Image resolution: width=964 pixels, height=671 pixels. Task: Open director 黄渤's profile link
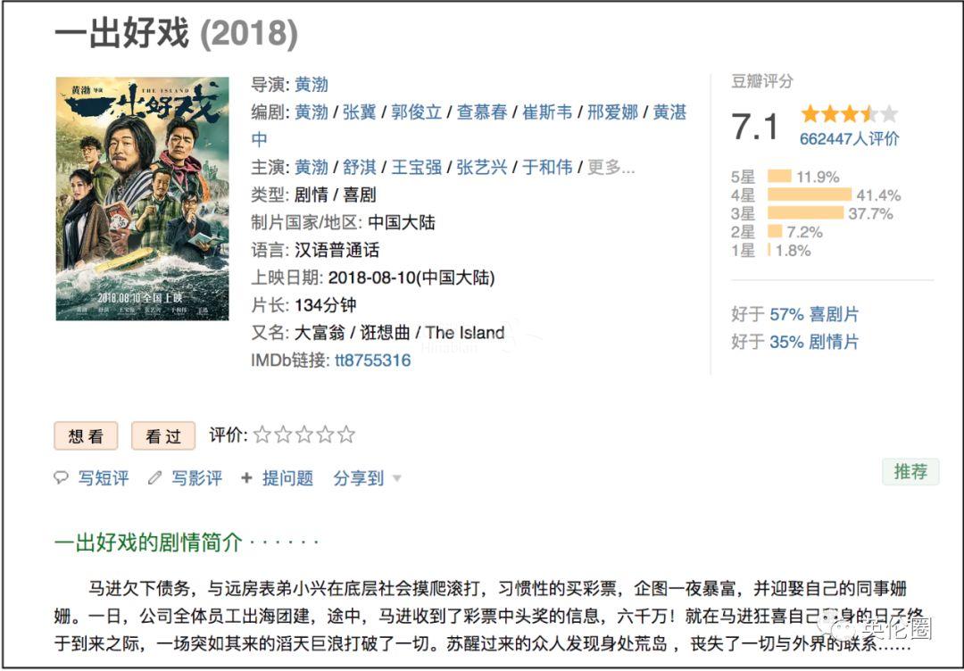tap(312, 85)
